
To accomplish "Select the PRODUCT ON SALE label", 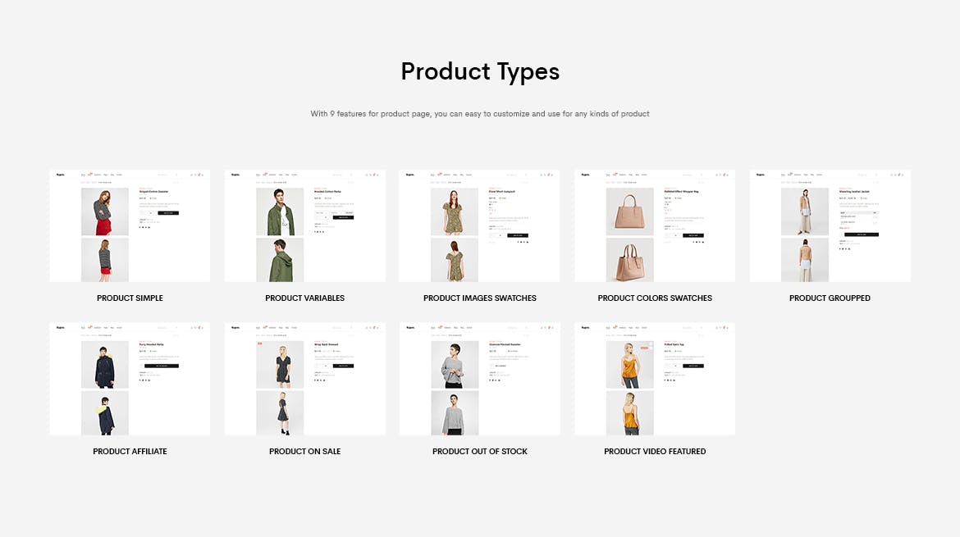I will pos(305,452).
